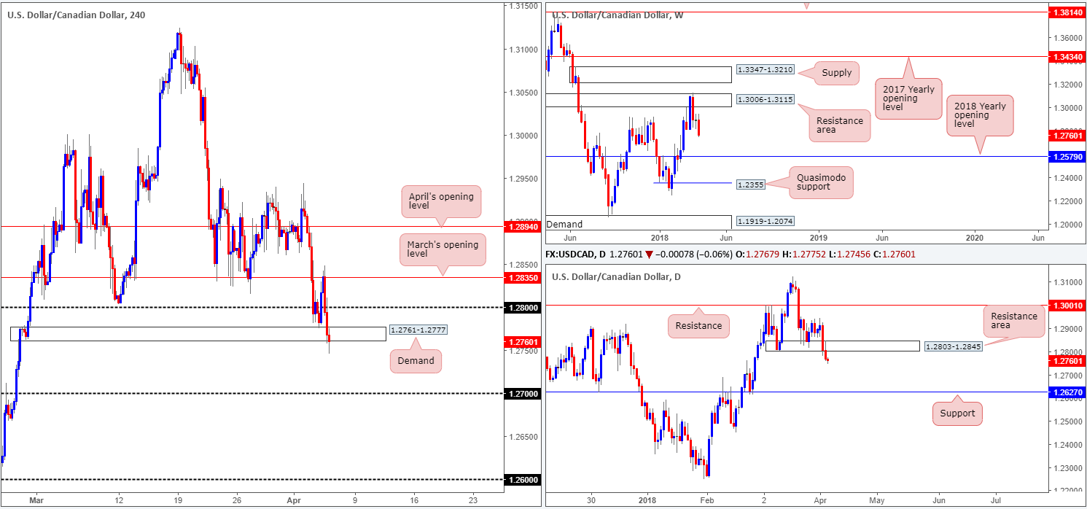Click the Apr date on 240 chart axis
This screenshot has width=1087, height=509.
tap(295, 500)
